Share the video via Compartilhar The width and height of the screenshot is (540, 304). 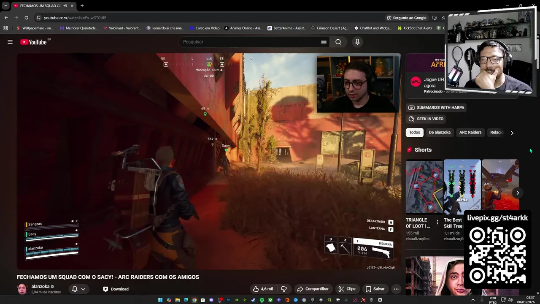click(313, 289)
